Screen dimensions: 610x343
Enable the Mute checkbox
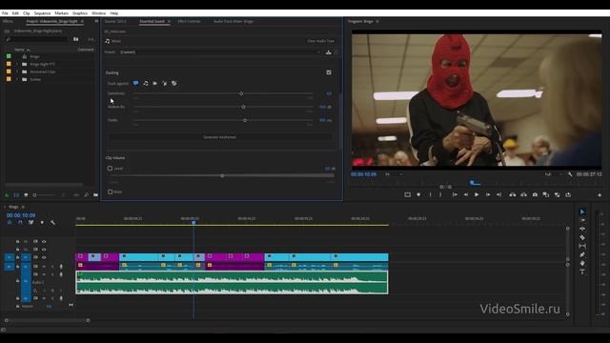pos(111,192)
